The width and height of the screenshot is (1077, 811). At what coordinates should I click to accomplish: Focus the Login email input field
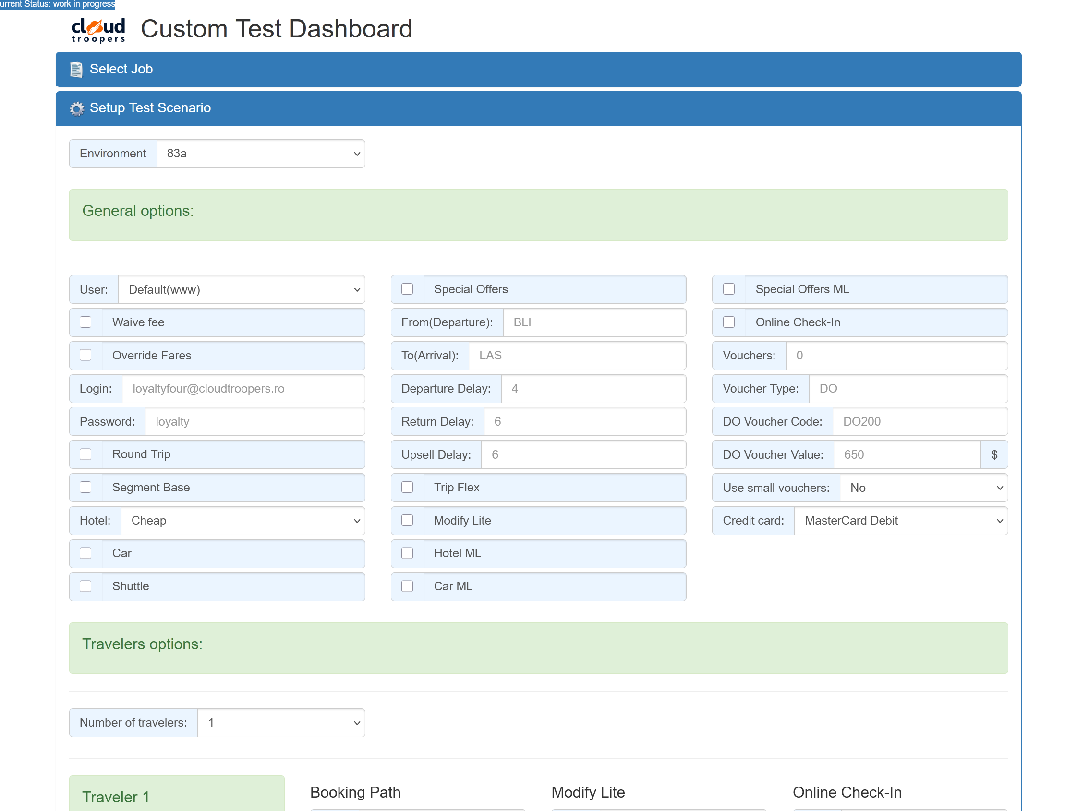[243, 389]
